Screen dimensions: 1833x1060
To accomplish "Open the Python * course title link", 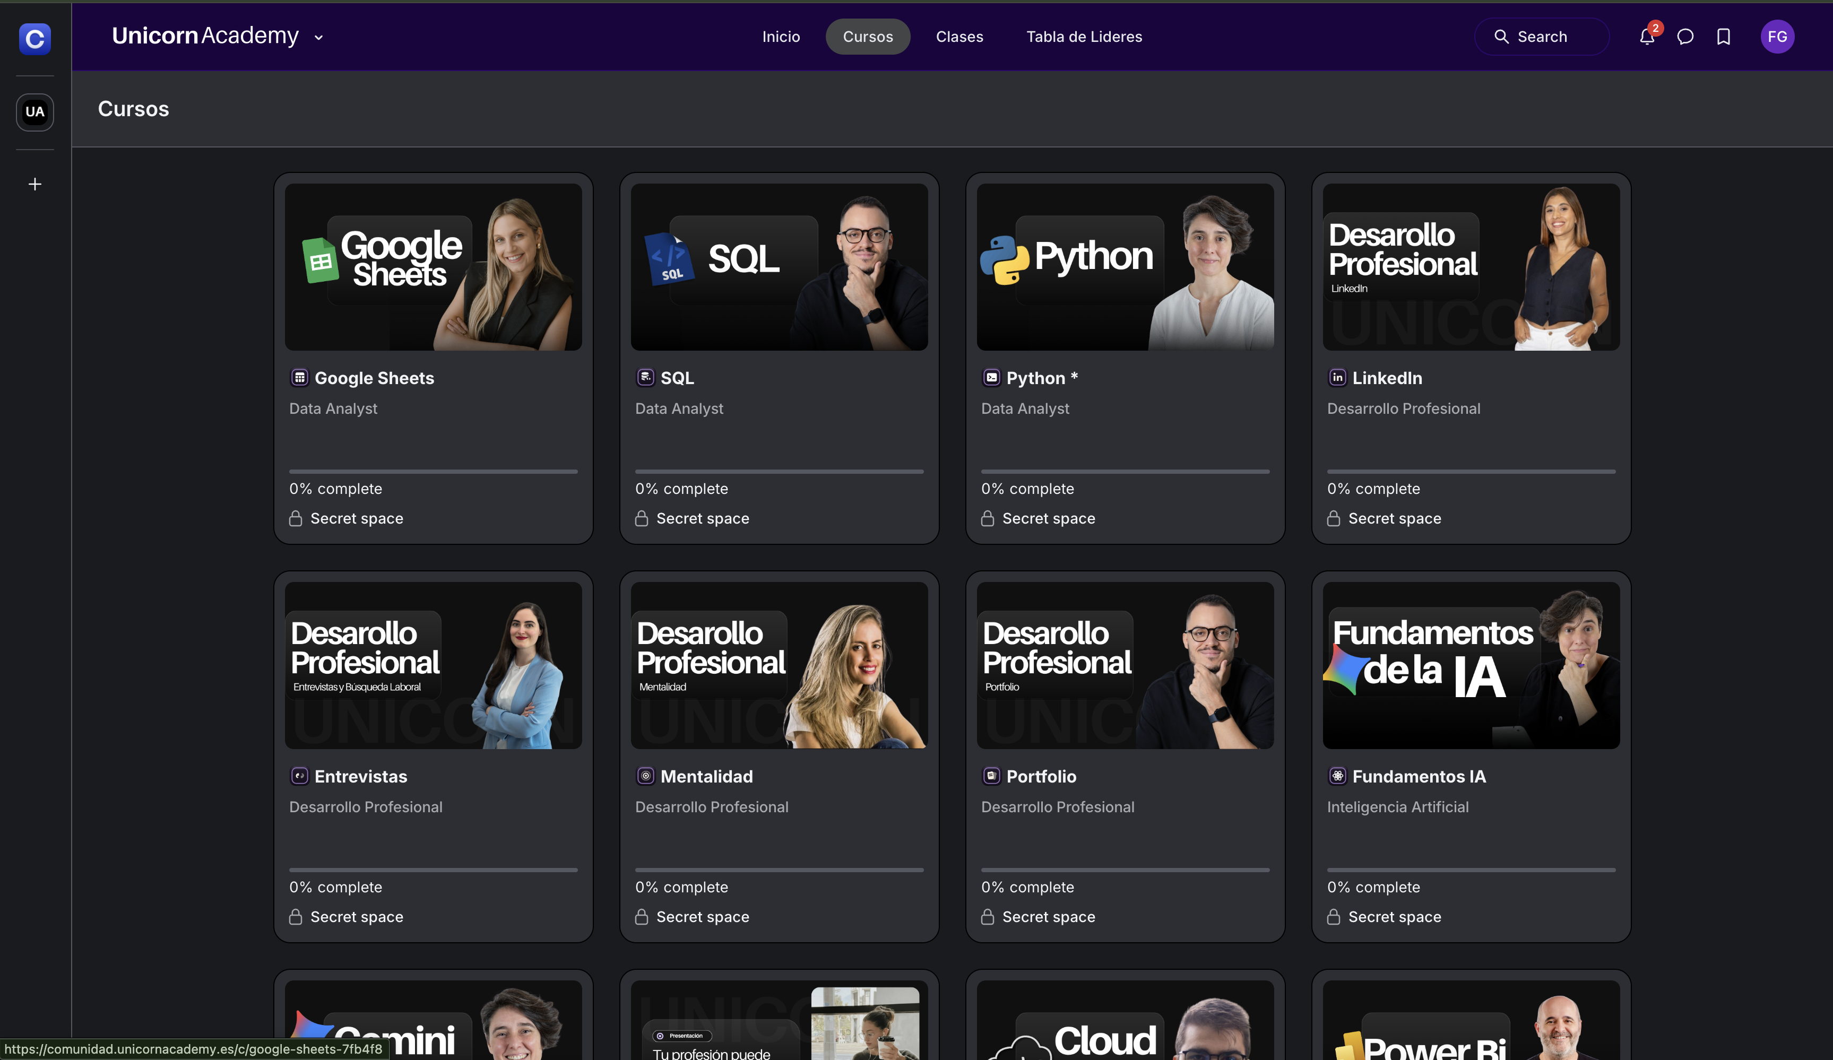I will (x=1042, y=378).
